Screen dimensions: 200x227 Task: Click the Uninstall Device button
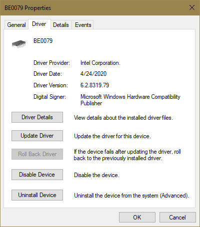point(37,195)
